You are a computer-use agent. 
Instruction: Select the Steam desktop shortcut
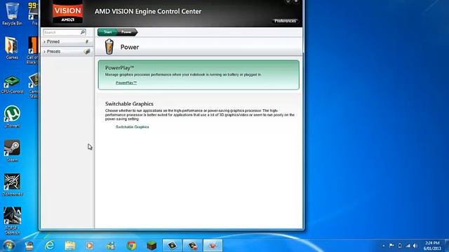point(12,150)
